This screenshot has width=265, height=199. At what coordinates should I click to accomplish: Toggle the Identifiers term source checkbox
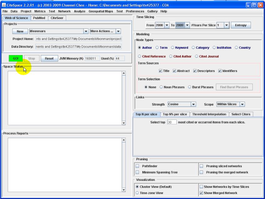pos(220,71)
